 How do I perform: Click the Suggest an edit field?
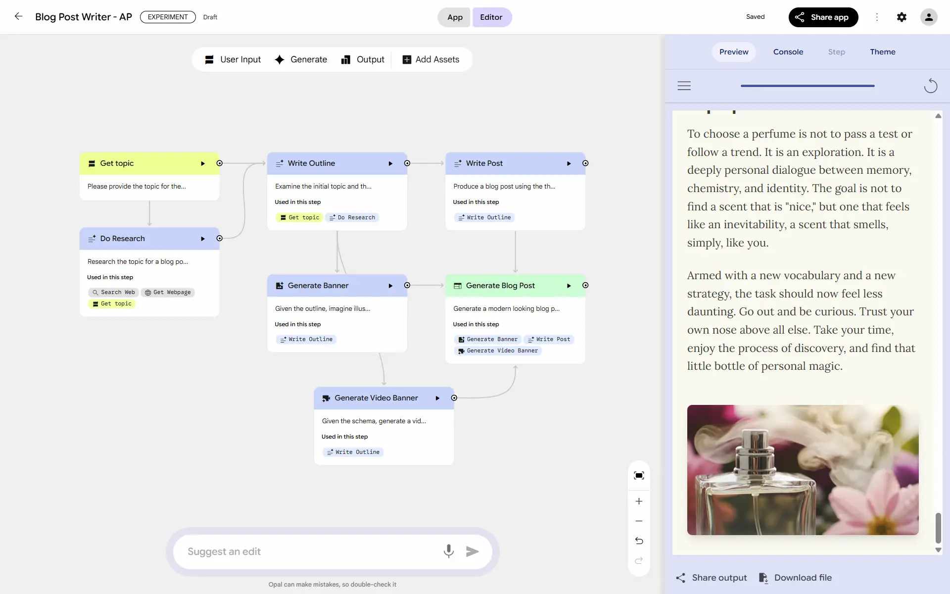tap(307, 551)
